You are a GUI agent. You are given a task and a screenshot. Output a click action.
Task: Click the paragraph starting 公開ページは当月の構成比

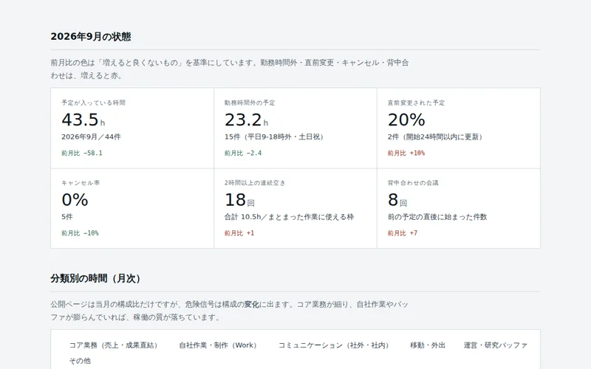pos(230,311)
